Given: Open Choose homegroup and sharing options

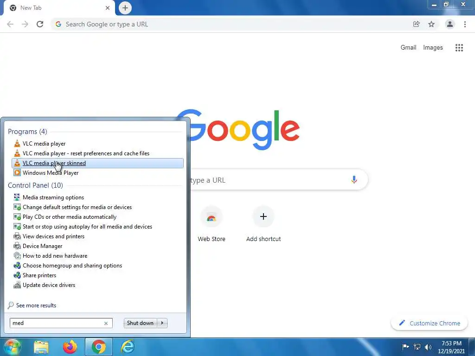Looking at the screenshot, I should point(72,266).
